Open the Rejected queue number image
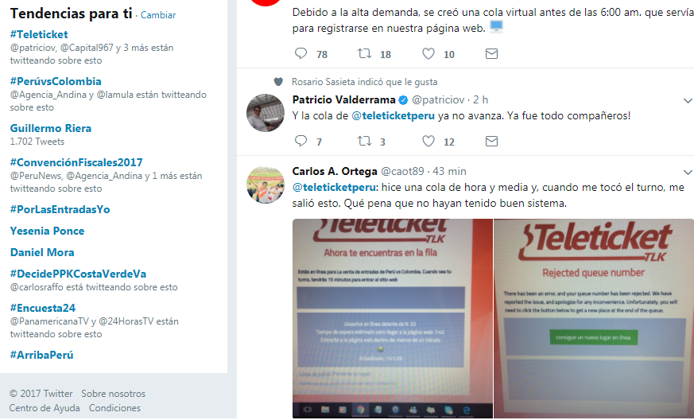 click(x=594, y=318)
